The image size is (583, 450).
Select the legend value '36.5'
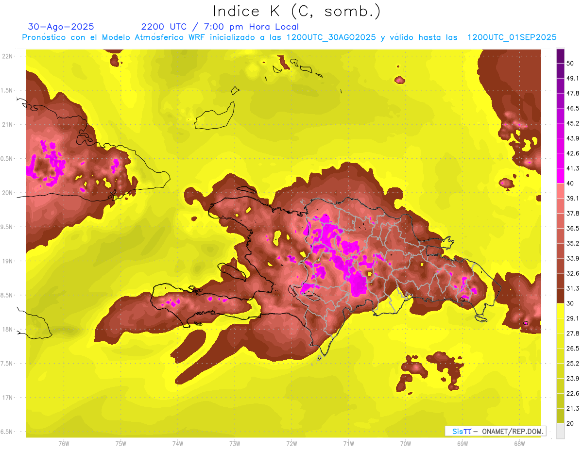tap(573, 229)
